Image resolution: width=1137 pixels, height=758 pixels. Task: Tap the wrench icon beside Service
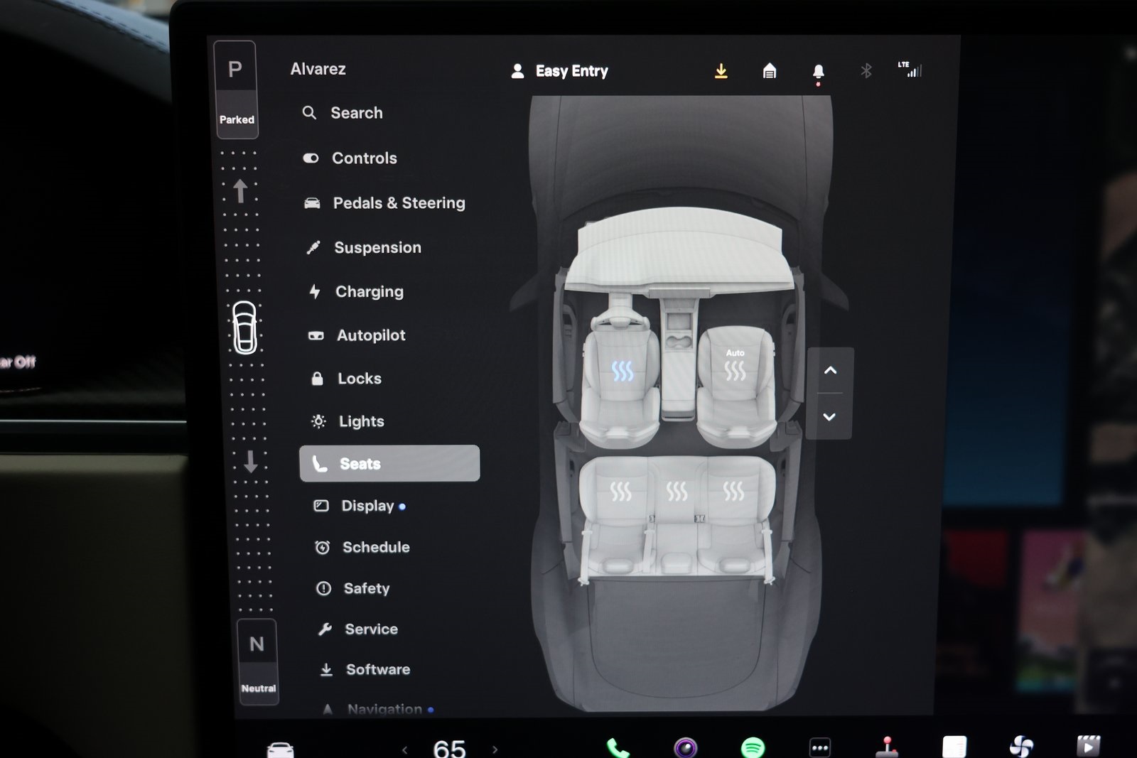325,629
